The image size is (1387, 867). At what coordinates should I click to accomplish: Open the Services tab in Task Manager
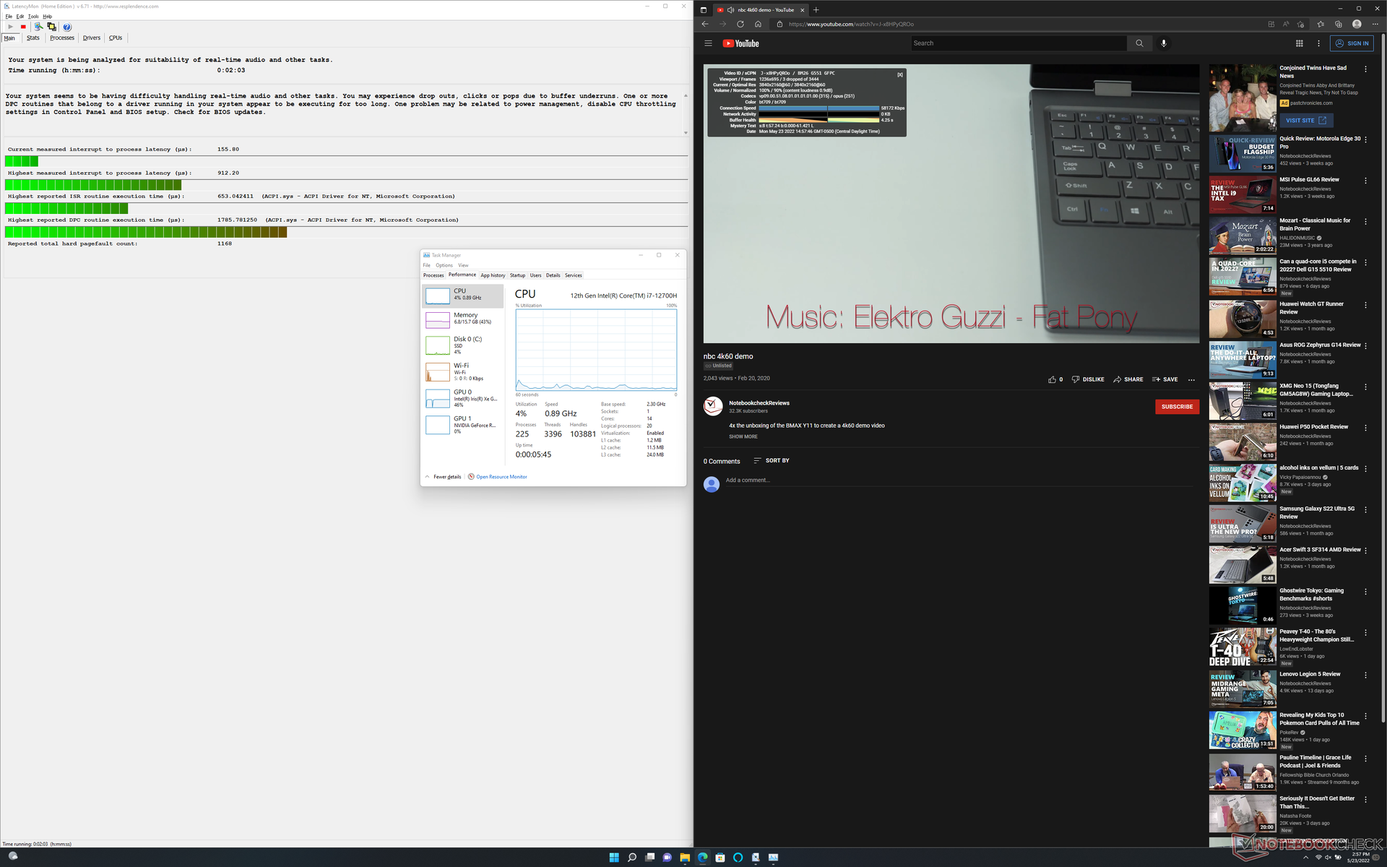[573, 275]
